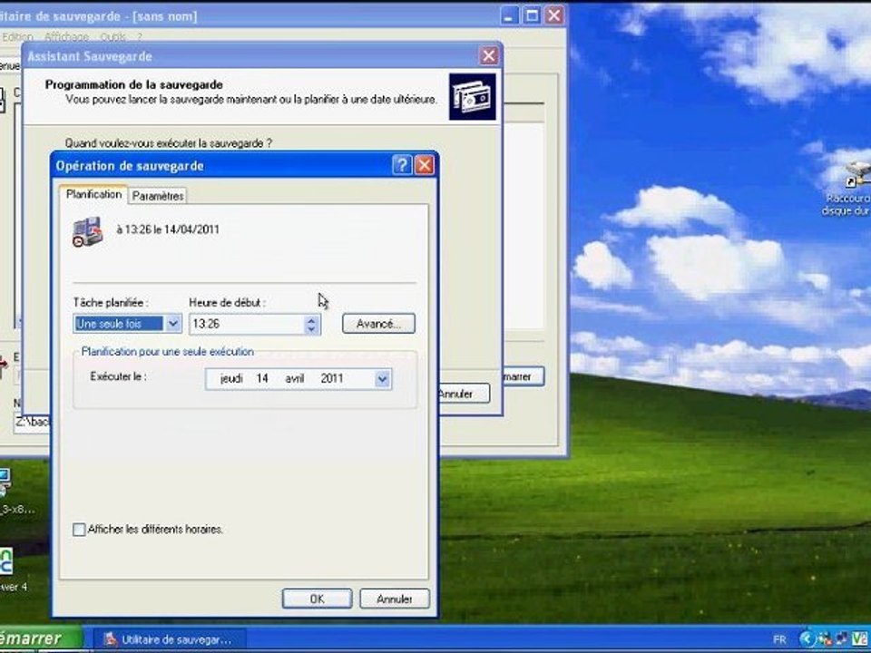The height and width of the screenshot is (653, 871).
Task: Confirm with OK in Opération de sauvegarde
Action: pos(318,599)
